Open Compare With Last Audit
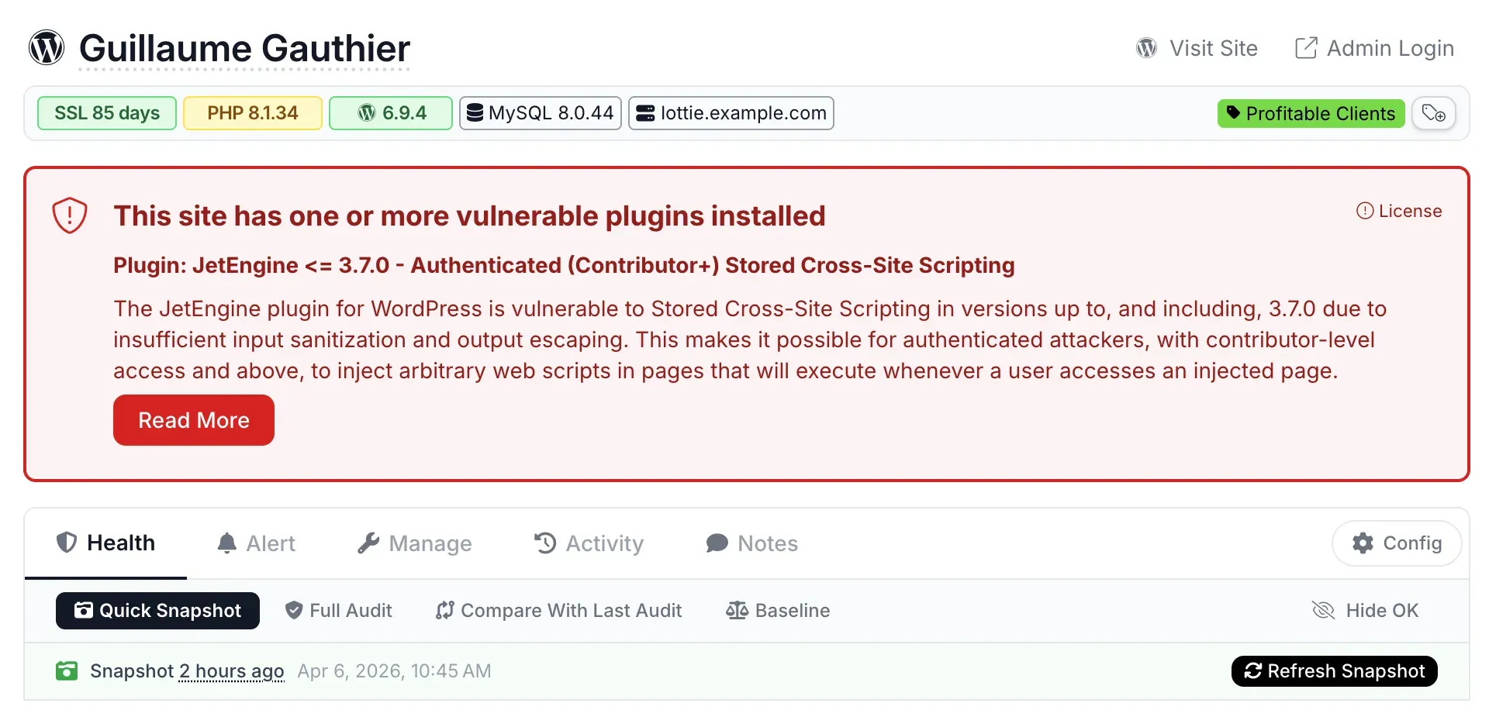 pos(558,610)
